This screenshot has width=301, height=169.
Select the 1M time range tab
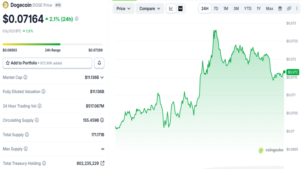click(x=226, y=9)
